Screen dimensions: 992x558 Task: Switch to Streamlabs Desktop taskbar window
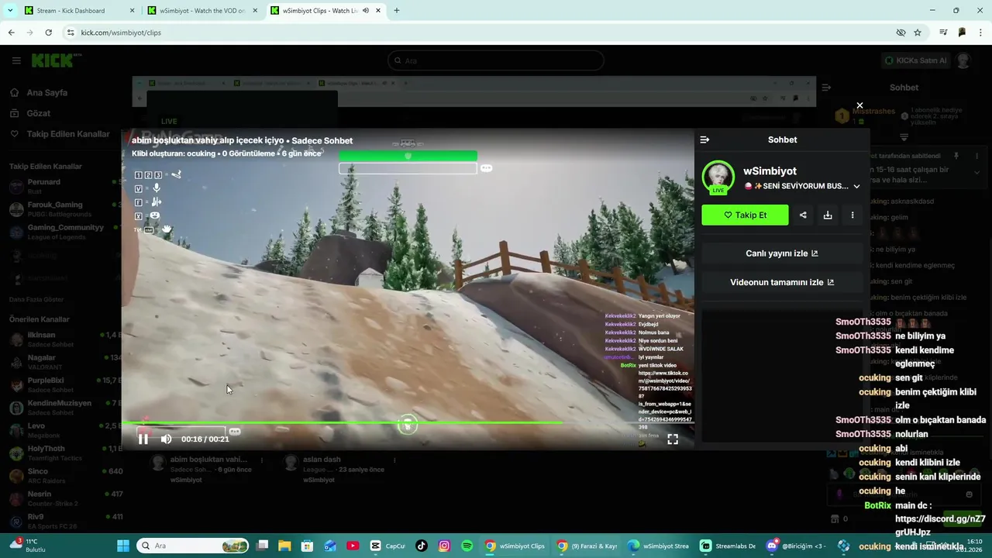pos(728,546)
